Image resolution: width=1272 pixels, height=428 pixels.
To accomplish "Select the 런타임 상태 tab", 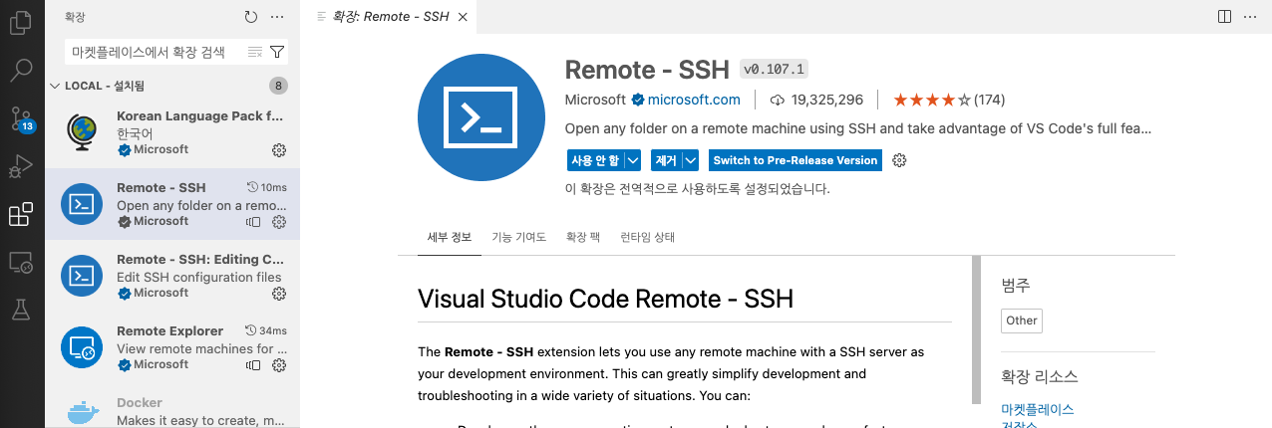I will (x=647, y=237).
